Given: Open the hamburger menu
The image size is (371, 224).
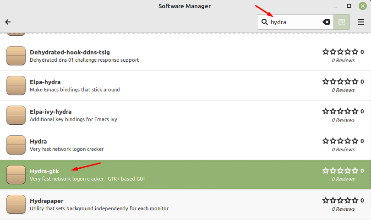Looking at the screenshot, I should click(x=361, y=22).
